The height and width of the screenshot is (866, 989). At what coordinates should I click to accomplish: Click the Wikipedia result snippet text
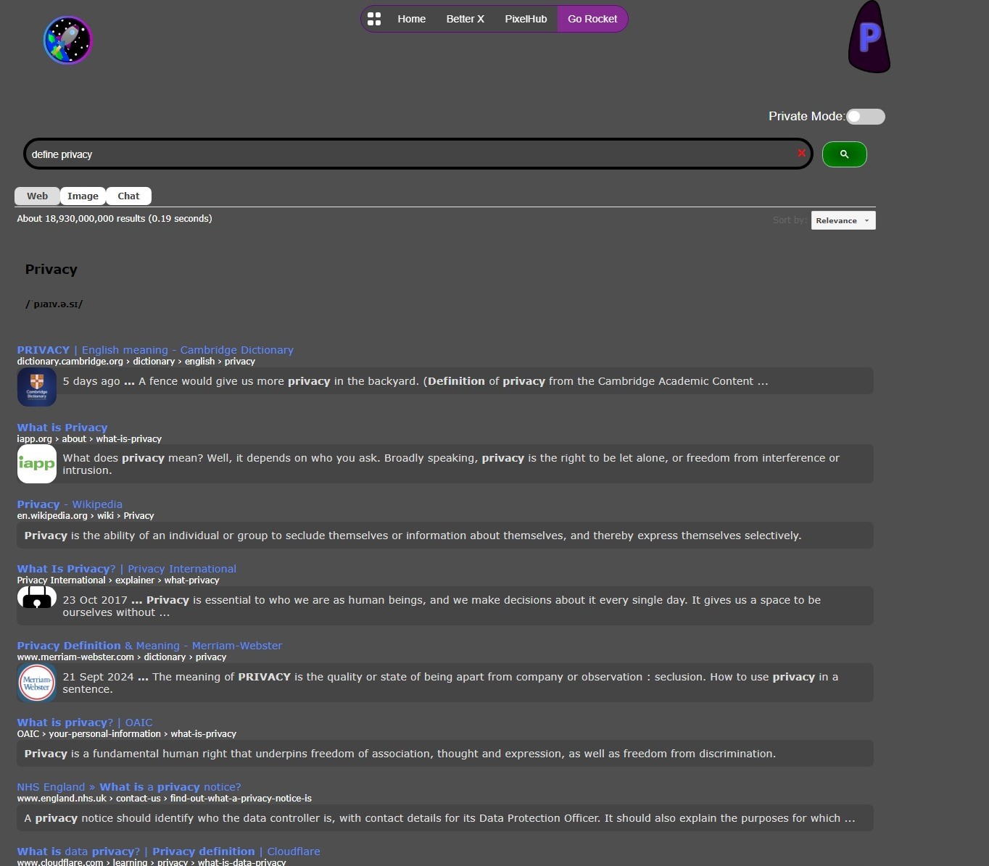pos(413,536)
